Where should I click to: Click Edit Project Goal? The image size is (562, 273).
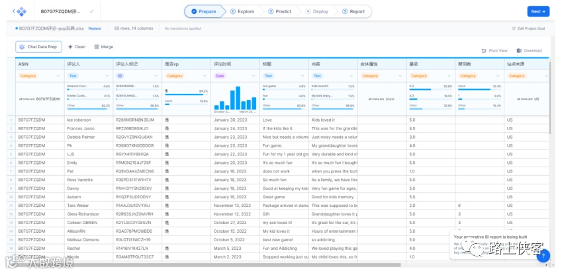click(528, 28)
